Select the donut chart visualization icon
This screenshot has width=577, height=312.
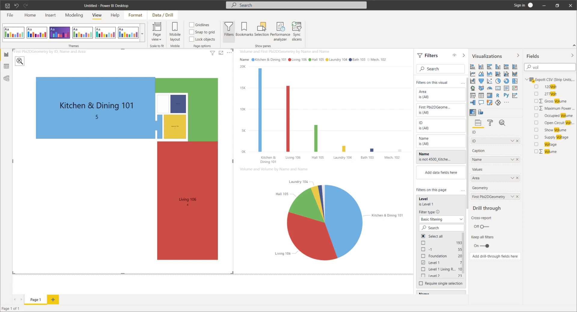click(507, 81)
